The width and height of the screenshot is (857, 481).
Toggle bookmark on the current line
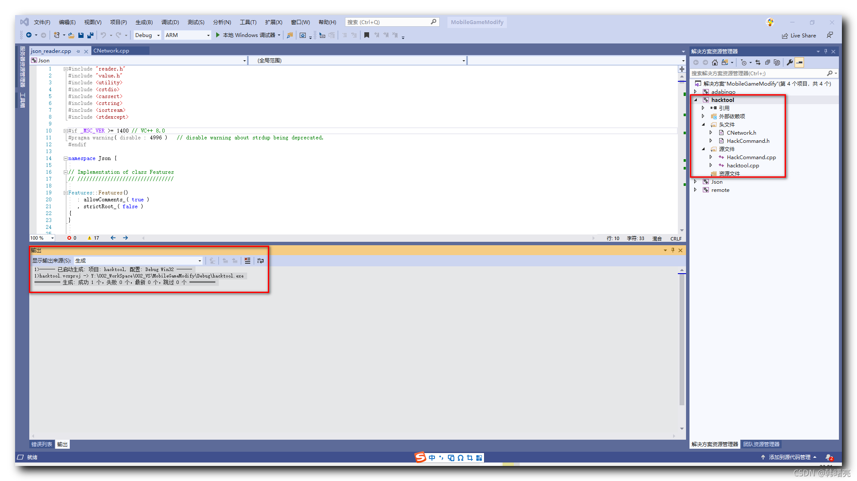[x=366, y=35]
